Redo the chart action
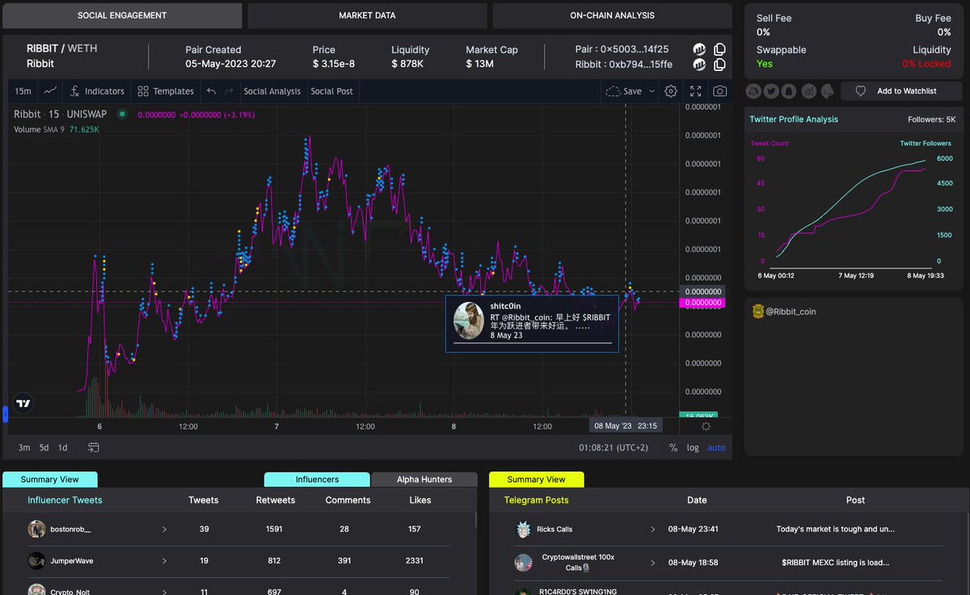The image size is (970, 595). [229, 91]
